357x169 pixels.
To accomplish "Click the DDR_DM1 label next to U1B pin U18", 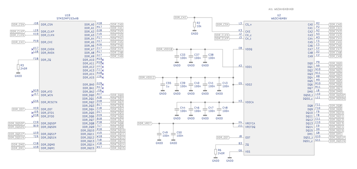I will click(18, 148).
